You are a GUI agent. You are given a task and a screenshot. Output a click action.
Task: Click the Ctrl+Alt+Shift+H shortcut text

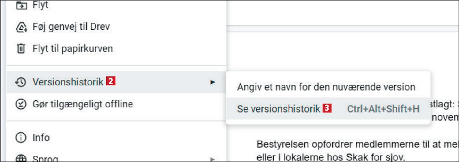point(383,109)
